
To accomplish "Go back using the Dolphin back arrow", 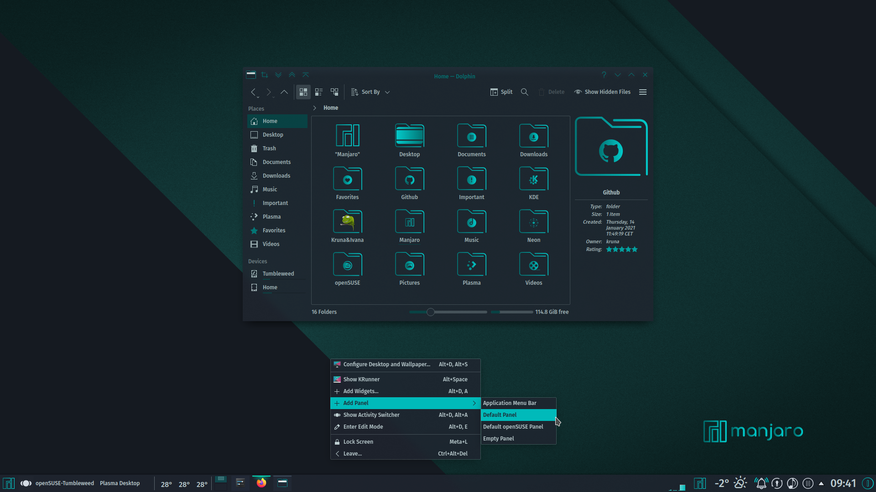I will (x=253, y=92).
